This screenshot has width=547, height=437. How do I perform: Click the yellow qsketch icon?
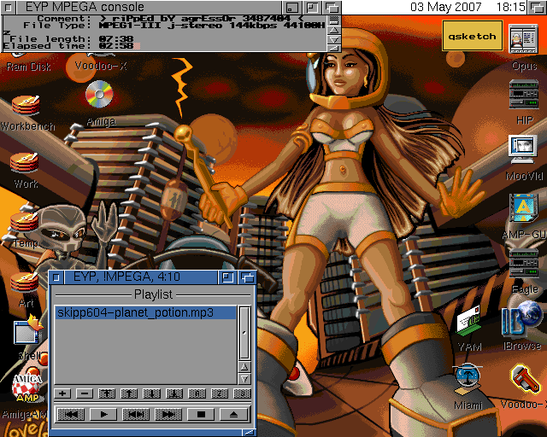point(473,36)
